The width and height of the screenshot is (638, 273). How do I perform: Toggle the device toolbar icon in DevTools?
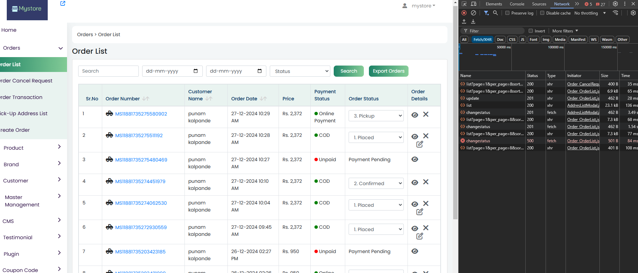474,4
